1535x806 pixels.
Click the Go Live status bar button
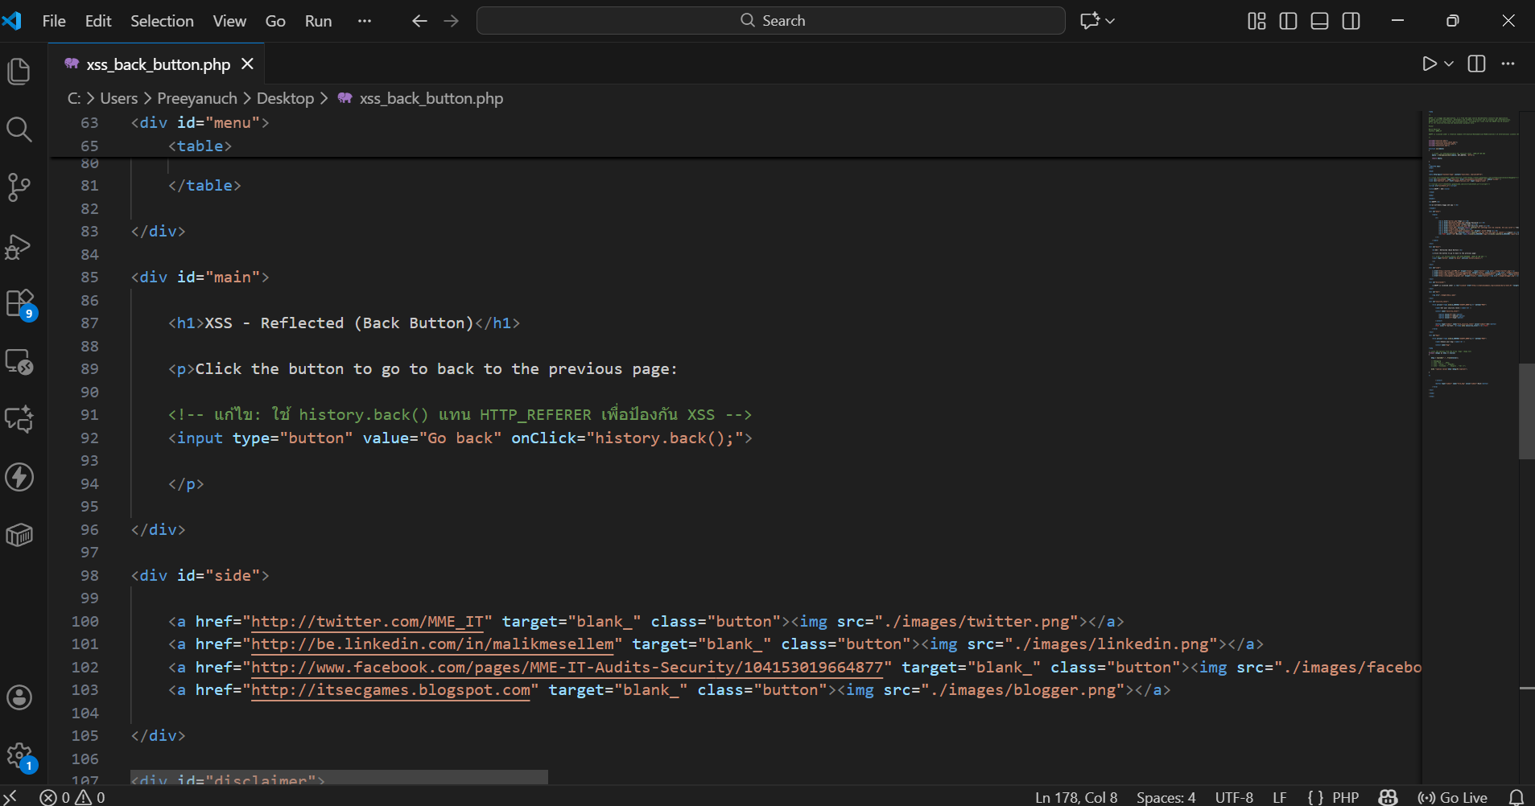pyautogui.click(x=1453, y=797)
